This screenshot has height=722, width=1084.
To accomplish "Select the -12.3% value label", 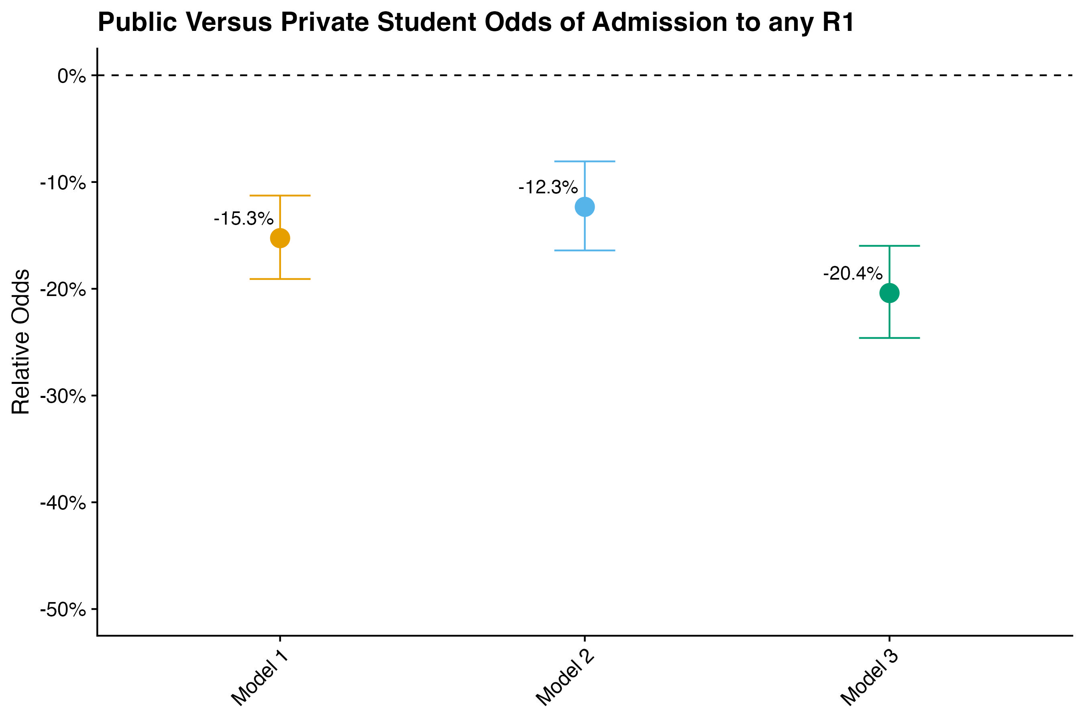I will pos(548,187).
